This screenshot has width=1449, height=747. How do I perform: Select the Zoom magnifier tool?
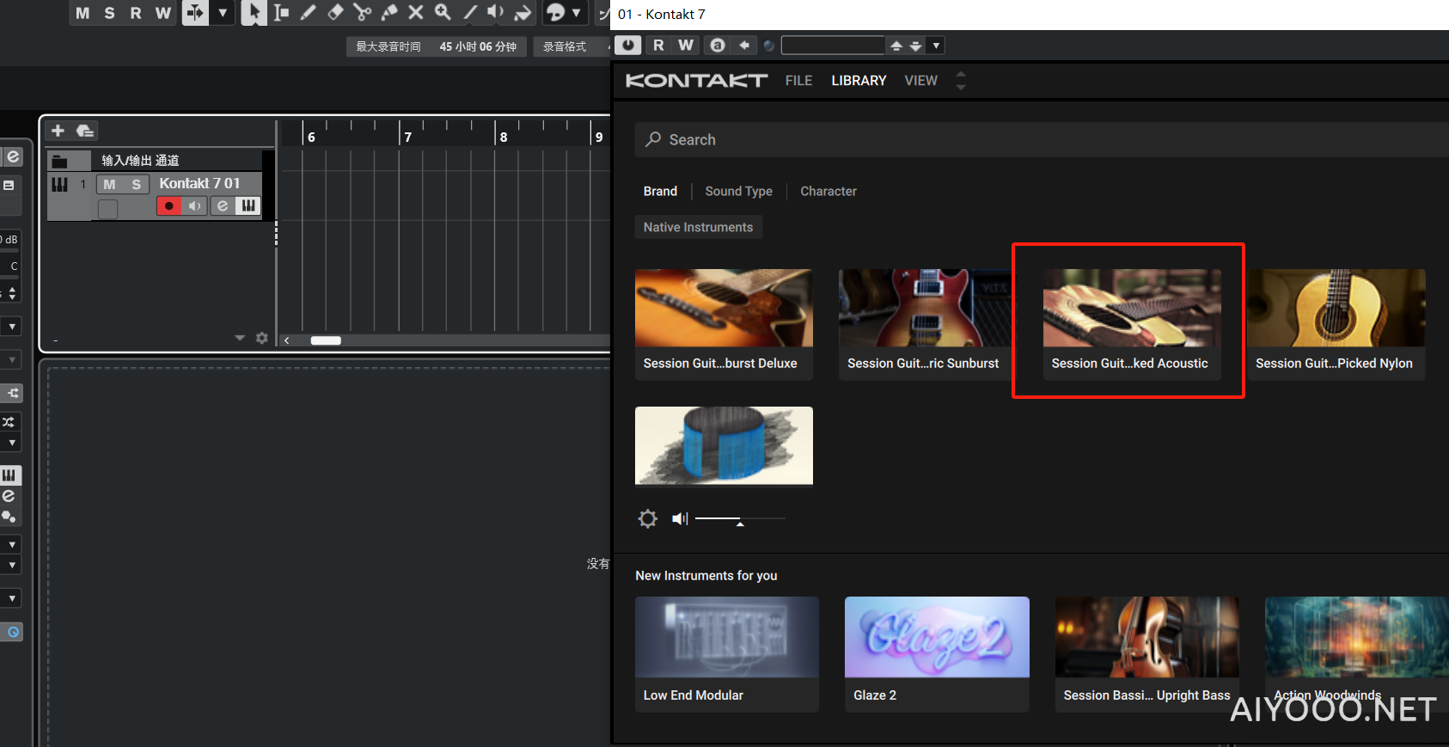click(x=443, y=13)
